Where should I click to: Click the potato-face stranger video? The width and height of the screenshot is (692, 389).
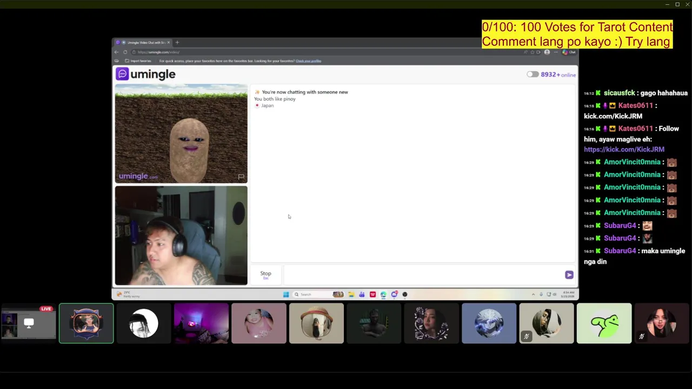click(x=181, y=133)
